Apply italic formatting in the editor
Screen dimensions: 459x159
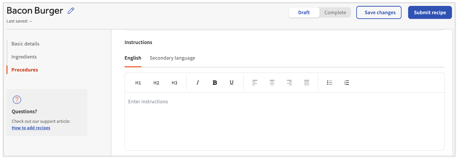tap(198, 83)
